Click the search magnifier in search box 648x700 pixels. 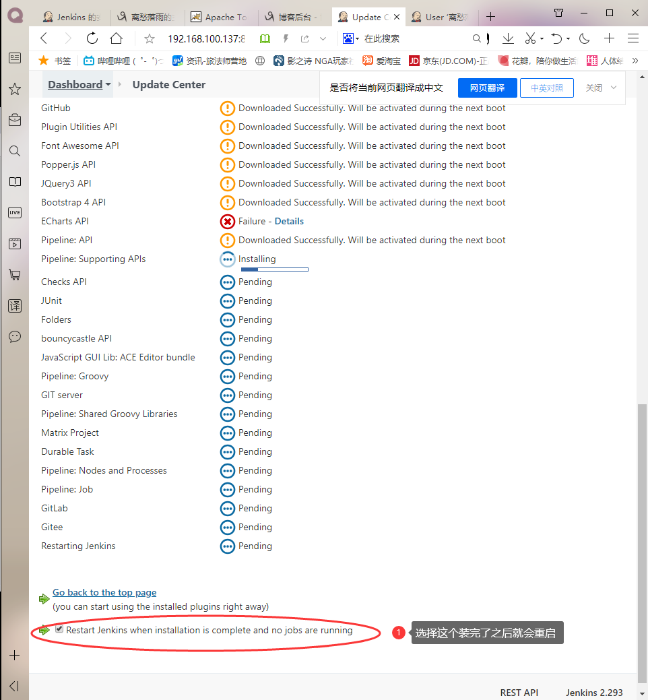click(477, 39)
